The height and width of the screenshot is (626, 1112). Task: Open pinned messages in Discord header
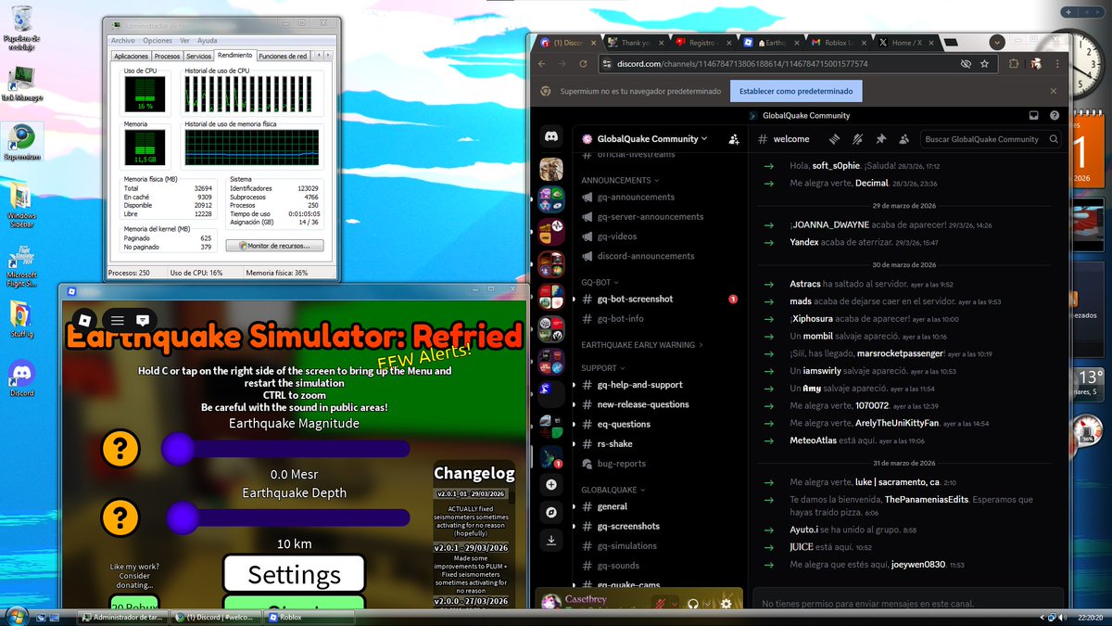(x=881, y=139)
